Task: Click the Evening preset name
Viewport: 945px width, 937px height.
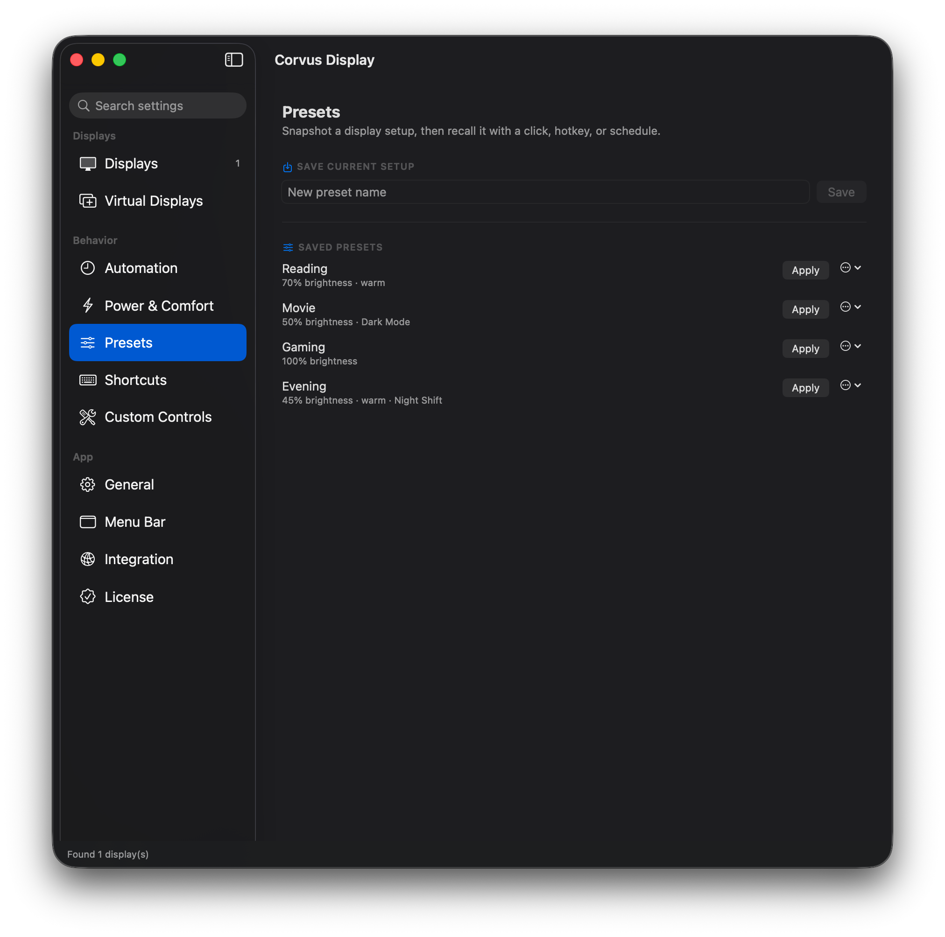Action: [x=304, y=386]
